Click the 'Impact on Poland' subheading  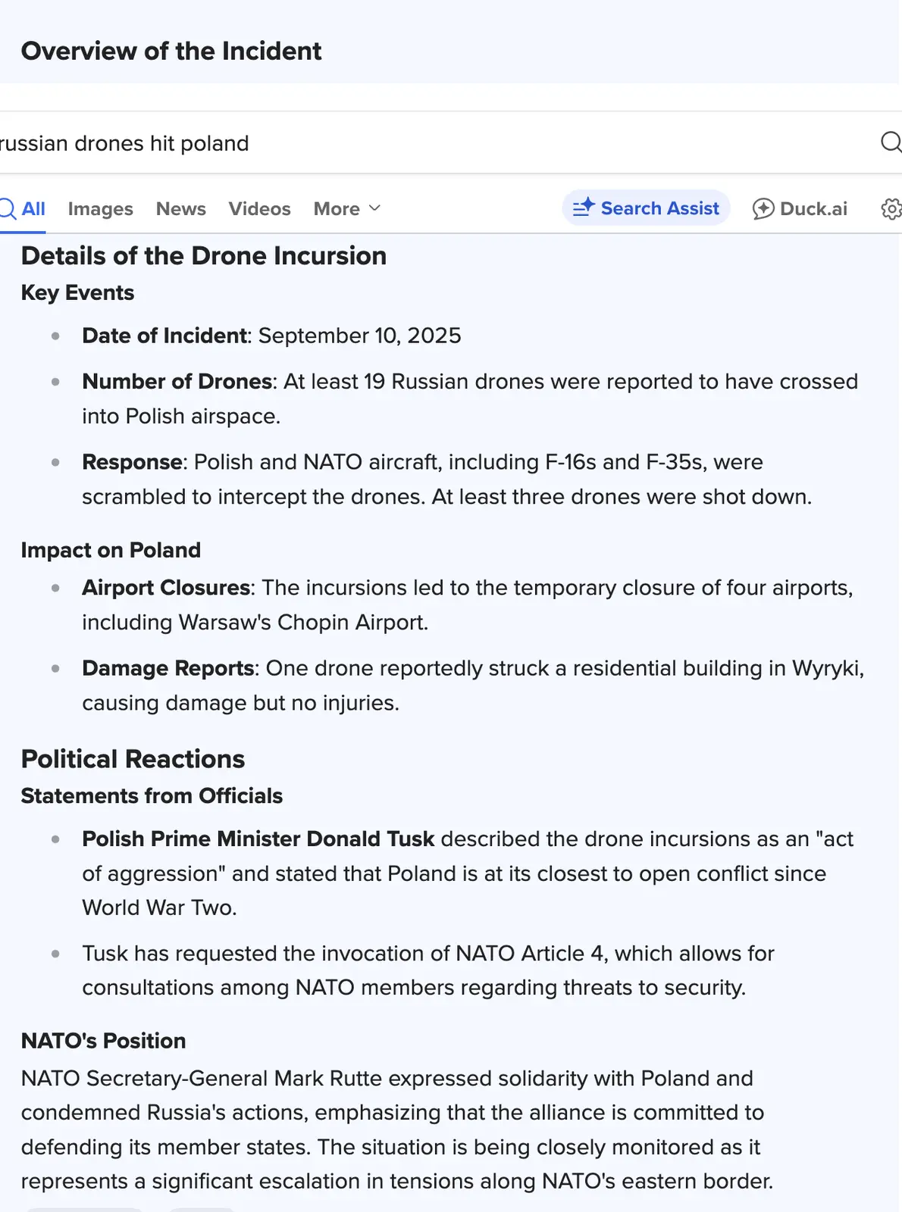point(111,550)
